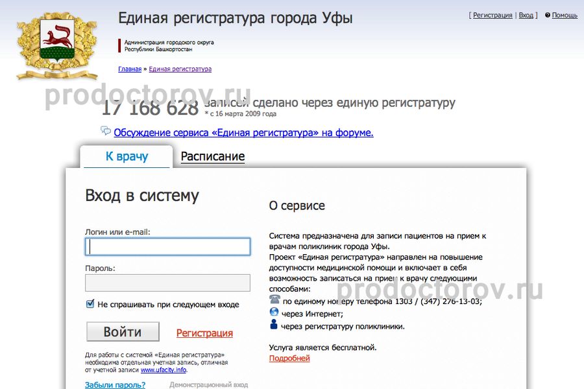This screenshot has width=584, height=389.
Task: Open the www.ufacity.info link
Action: (164, 370)
